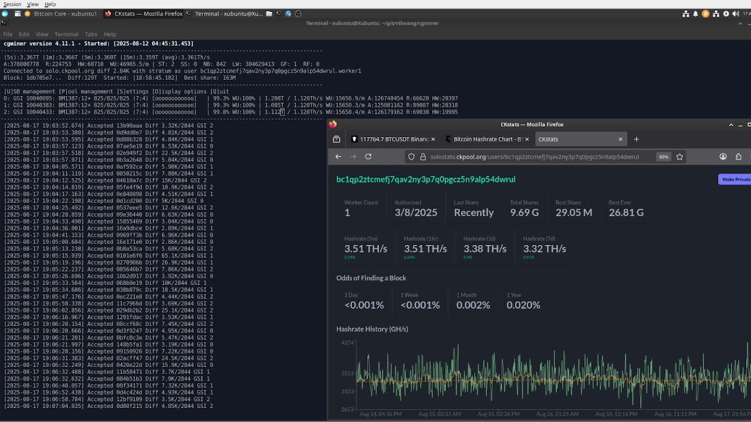Click the Make Private button
The width and height of the screenshot is (751, 422).
tap(735, 179)
